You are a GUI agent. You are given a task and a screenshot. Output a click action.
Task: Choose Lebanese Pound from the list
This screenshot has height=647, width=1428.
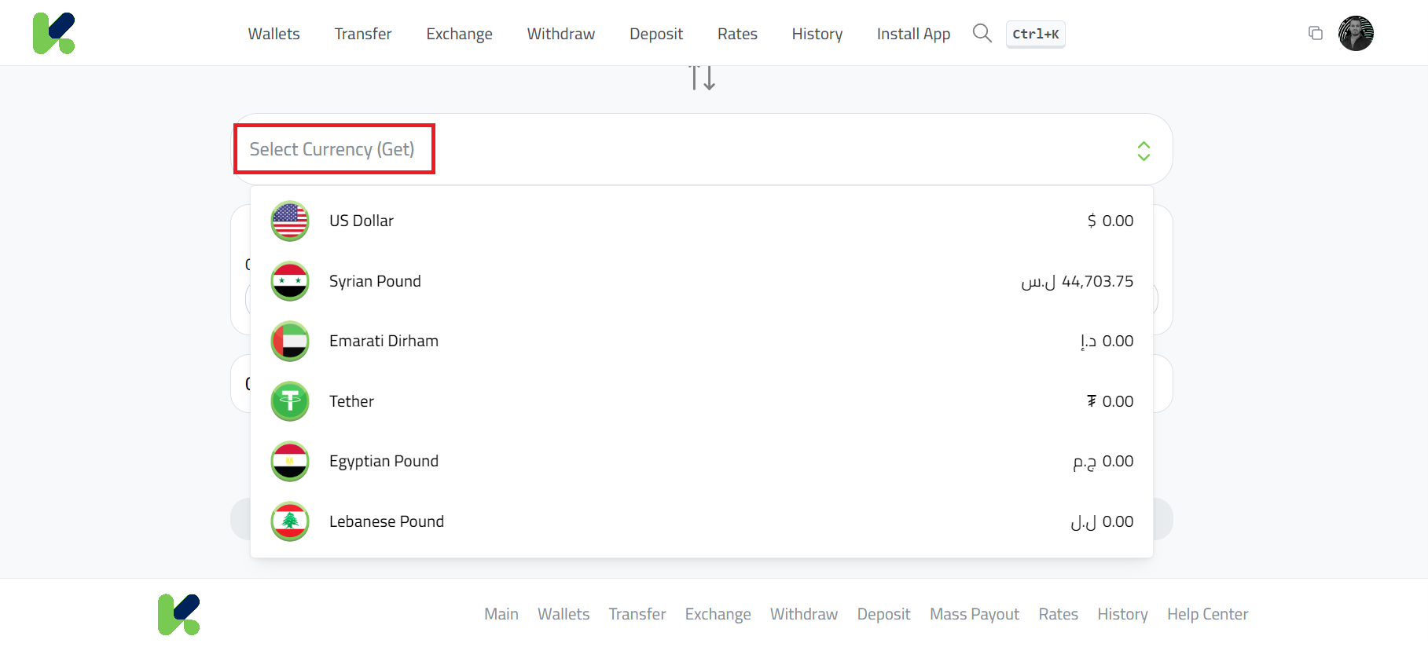(702, 521)
